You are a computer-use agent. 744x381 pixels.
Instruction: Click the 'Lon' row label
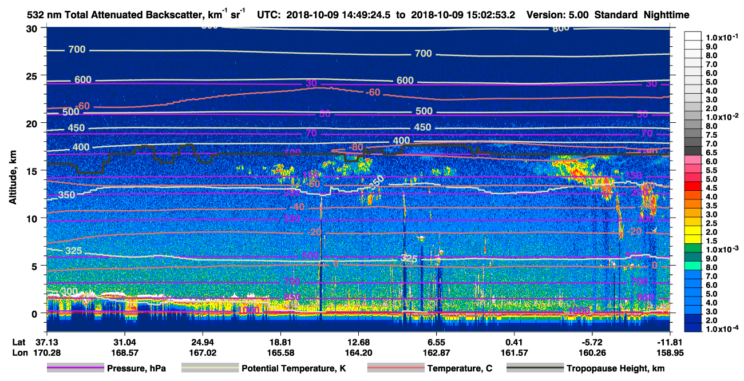pyautogui.click(x=19, y=352)
